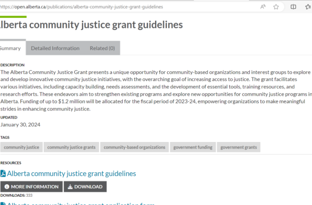Click the PDF icon beside the guidelines resource

pyautogui.click(x=3, y=173)
